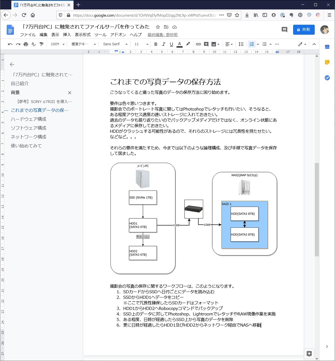
Task: Toggle underline formatting
Action: (171, 44)
